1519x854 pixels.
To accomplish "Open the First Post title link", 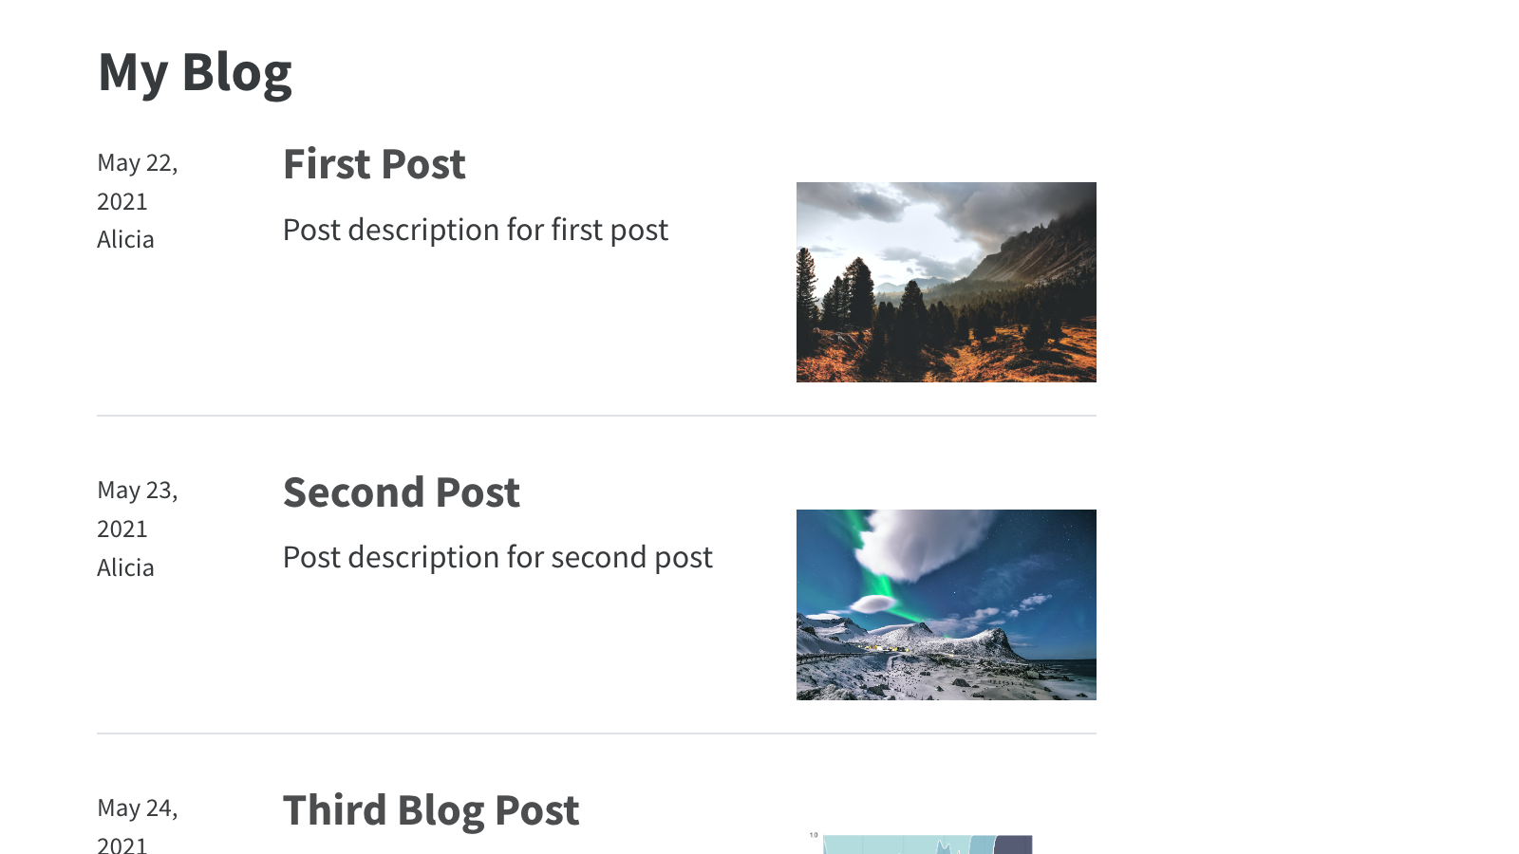I will pos(374,164).
